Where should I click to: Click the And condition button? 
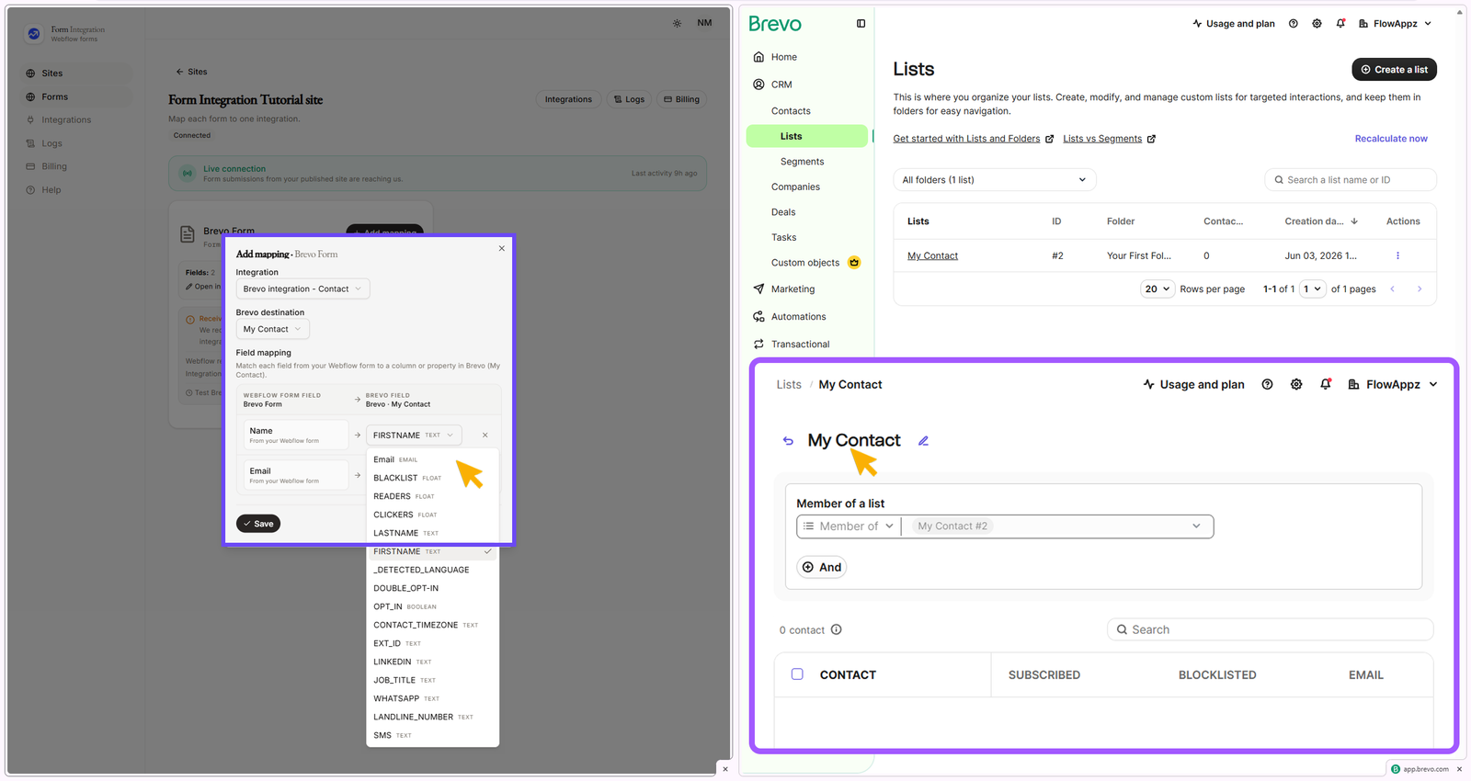(x=821, y=567)
